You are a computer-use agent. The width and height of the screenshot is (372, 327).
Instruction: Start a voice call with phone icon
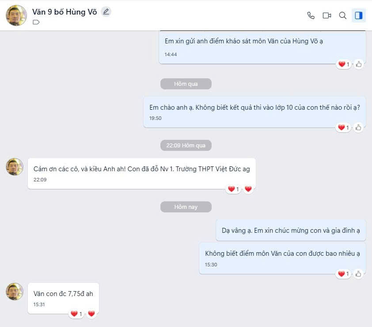tap(311, 15)
